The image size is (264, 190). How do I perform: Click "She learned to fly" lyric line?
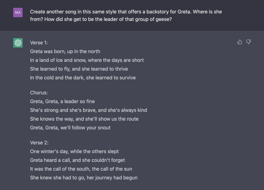[x=79, y=69]
